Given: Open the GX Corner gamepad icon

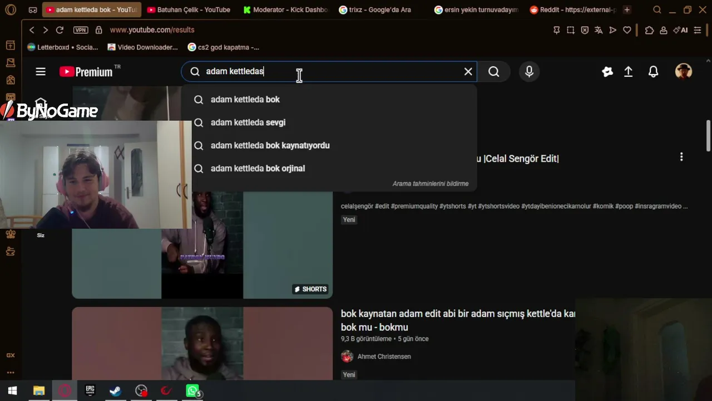Looking at the screenshot, I should point(33,9).
